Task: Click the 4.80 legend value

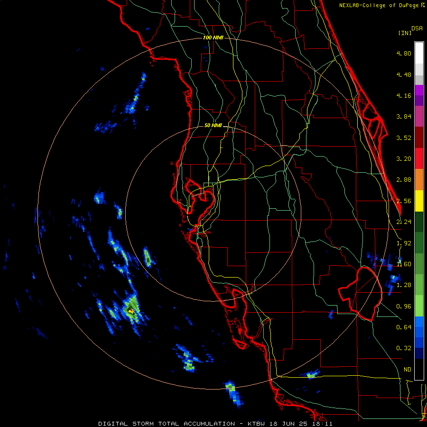Action: coord(404,53)
